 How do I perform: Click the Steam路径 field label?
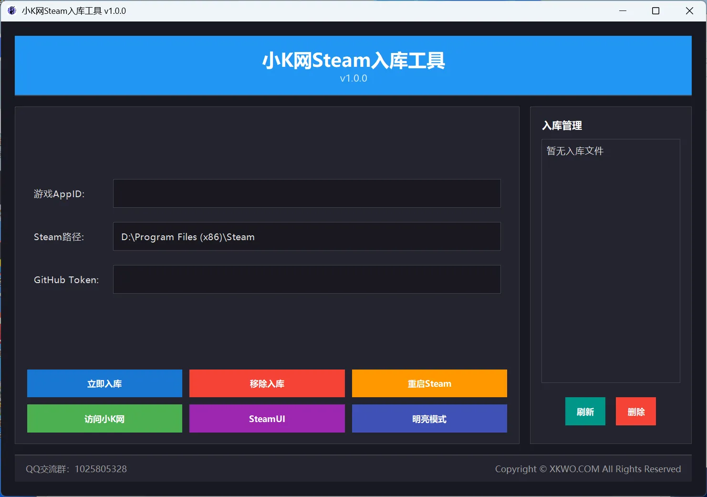click(59, 236)
